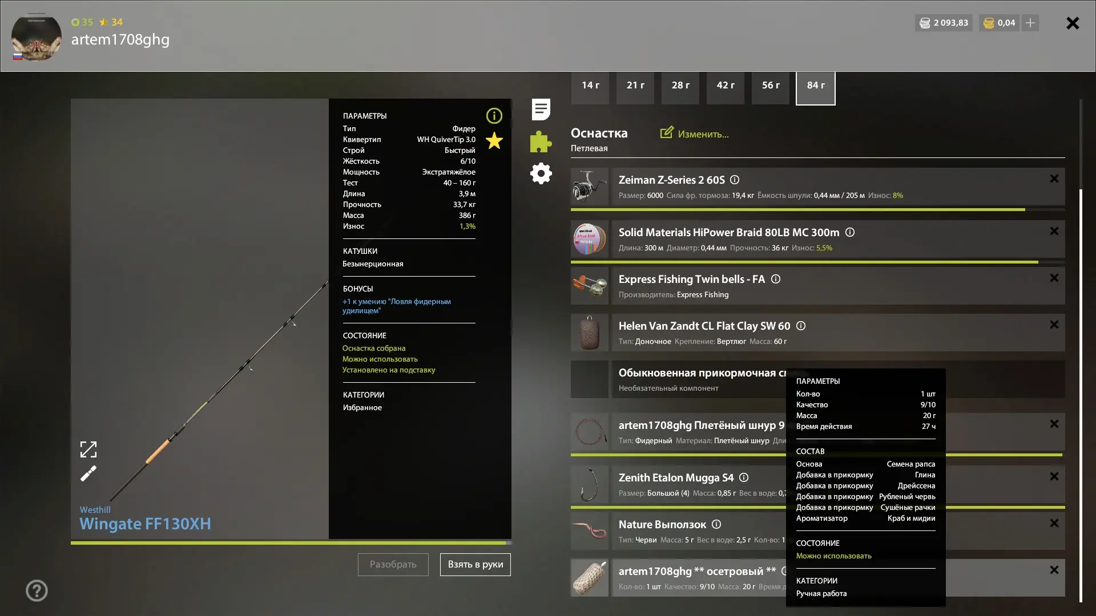Viewport: 1096px width, 616px height.
Task: Expand rod image to full view
Action: [88, 449]
